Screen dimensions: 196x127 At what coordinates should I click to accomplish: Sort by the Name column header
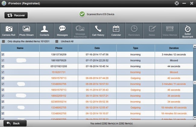20,48
